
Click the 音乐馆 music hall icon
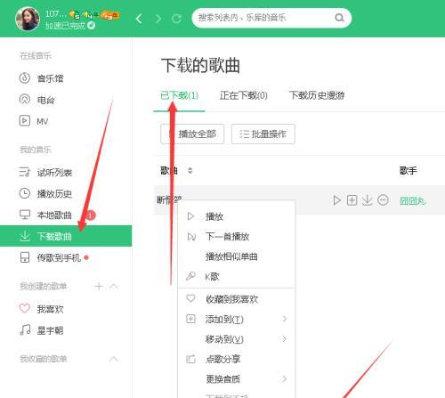tap(25, 78)
